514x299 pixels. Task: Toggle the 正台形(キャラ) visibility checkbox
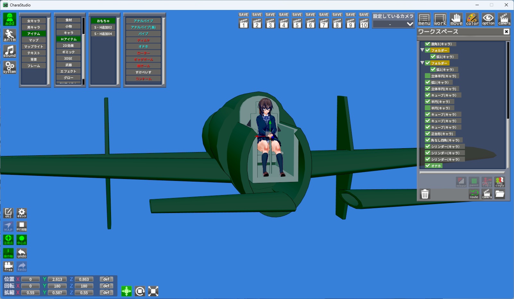[427, 133]
